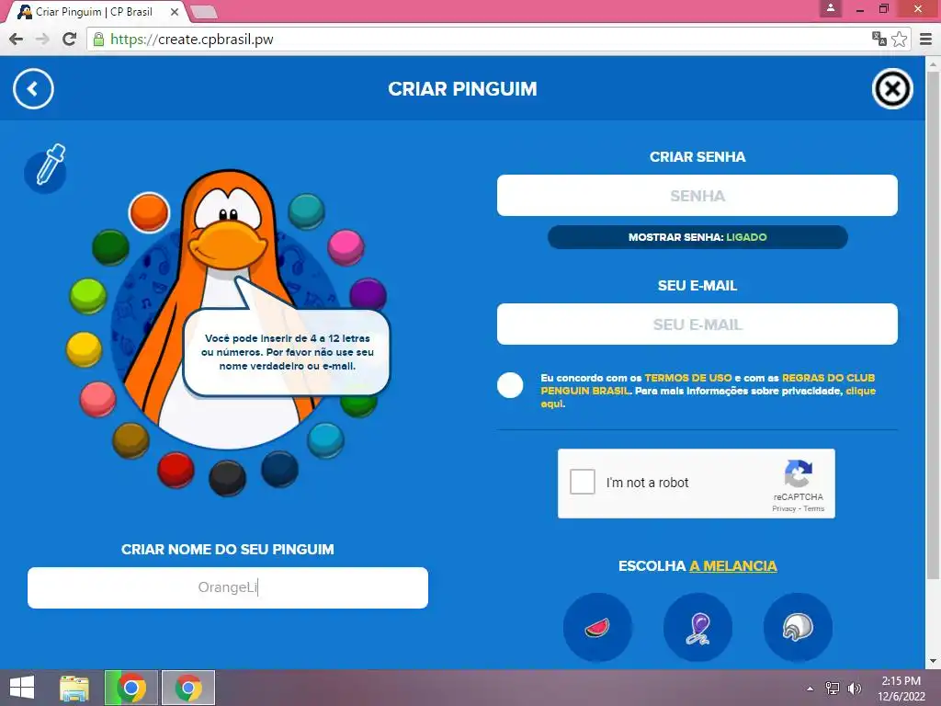The width and height of the screenshot is (941, 706).
Task: Open Chrome hamburger menu
Action: coord(926,39)
